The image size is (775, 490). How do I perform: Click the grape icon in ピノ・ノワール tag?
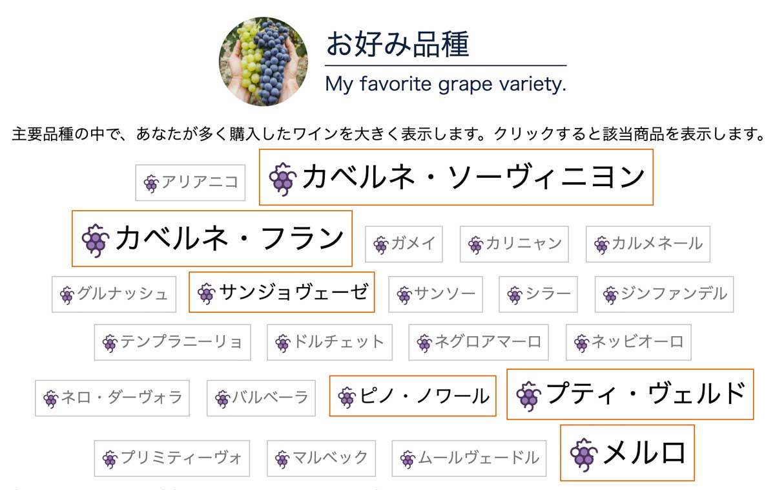click(x=347, y=396)
